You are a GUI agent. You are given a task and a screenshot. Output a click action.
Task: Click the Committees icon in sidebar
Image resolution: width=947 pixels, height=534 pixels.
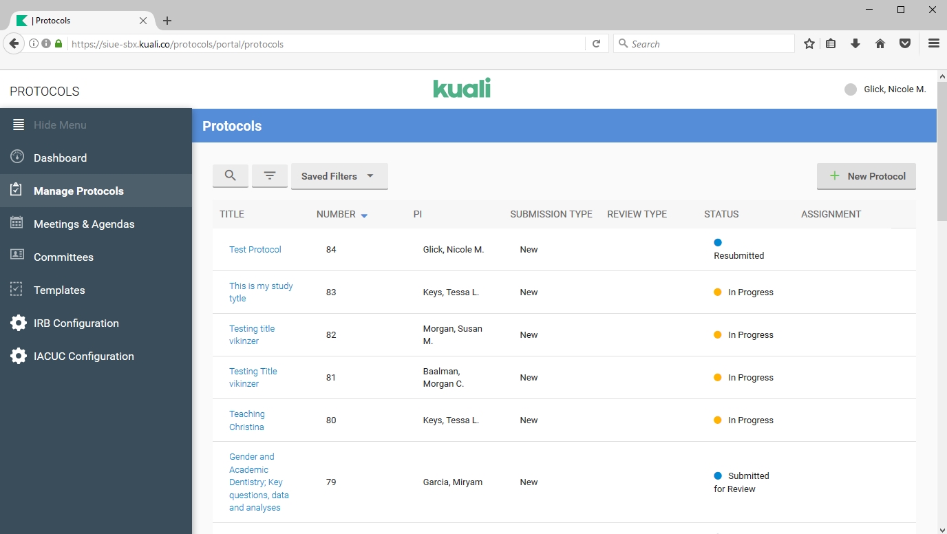(18, 257)
